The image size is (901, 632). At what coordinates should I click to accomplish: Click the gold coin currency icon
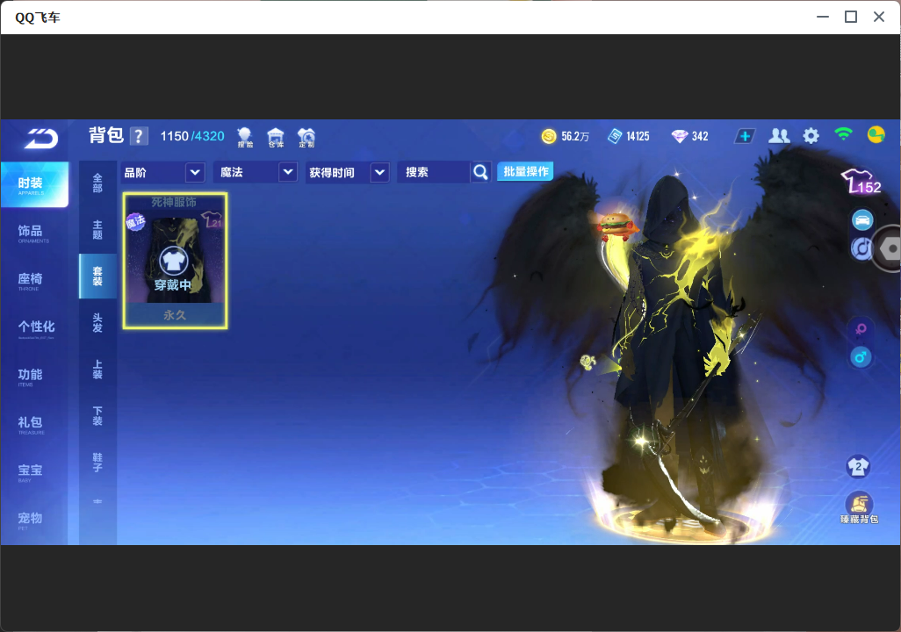point(549,136)
